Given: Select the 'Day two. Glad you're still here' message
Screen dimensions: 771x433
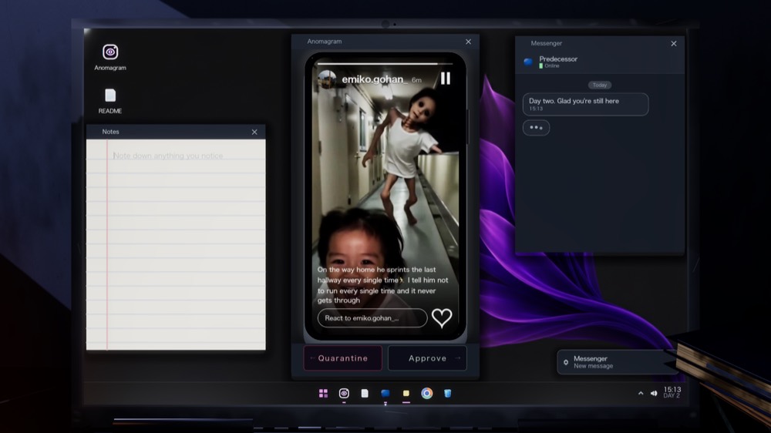Looking at the screenshot, I should (585, 104).
